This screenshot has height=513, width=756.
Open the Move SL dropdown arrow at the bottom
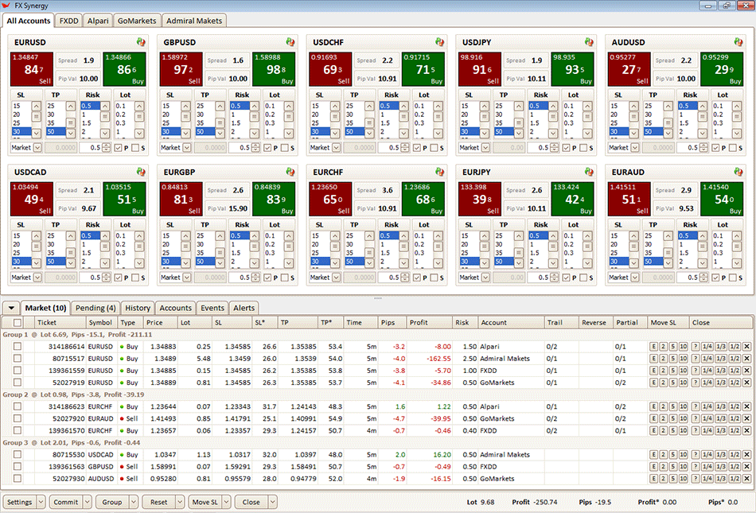(225, 503)
